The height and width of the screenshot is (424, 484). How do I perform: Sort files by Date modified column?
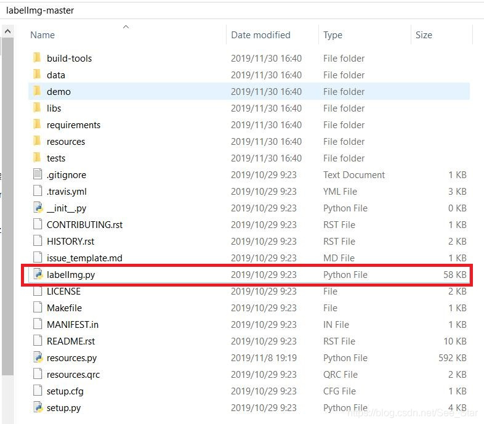tap(260, 35)
